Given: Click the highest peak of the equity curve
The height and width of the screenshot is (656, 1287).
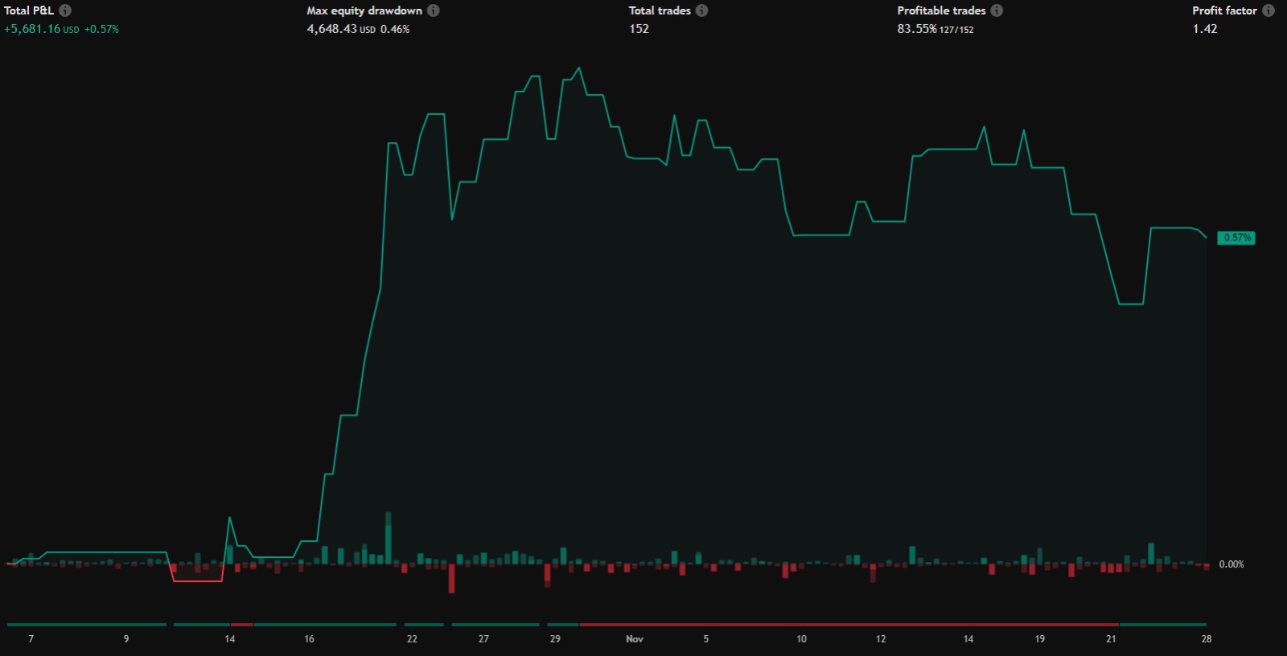Looking at the screenshot, I should click(x=579, y=68).
